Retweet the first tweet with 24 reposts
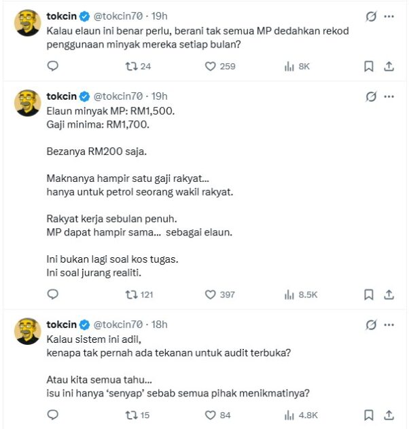This screenshot has width=409, height=429. (x=134, y=66)
